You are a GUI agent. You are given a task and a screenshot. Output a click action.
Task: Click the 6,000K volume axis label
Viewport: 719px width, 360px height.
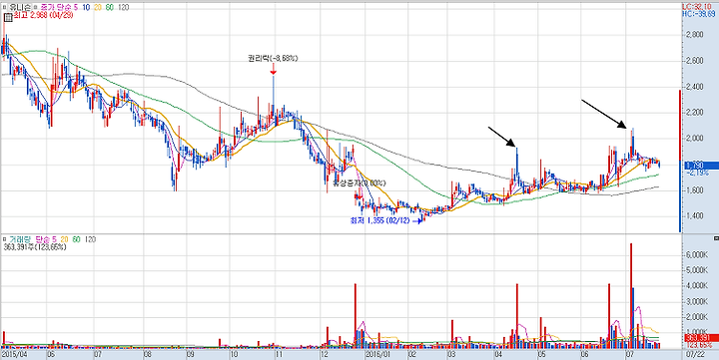click(x=697, y=254)
